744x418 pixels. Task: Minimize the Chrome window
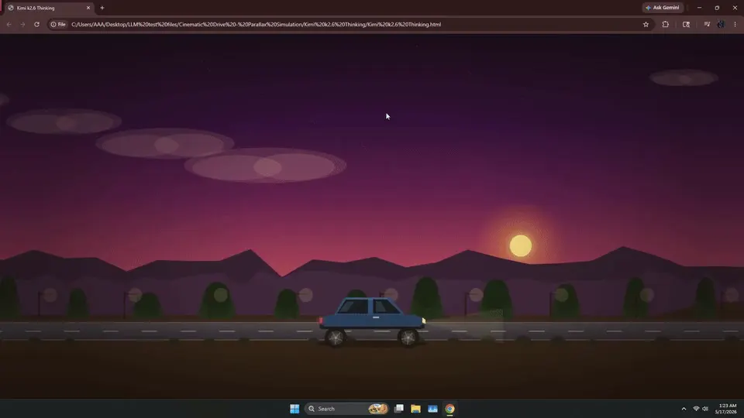[699, 8]
